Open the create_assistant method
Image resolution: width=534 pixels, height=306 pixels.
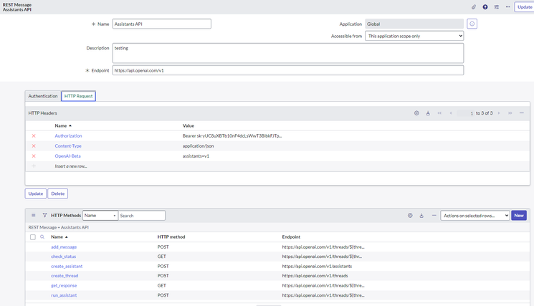[x=67, y=266]
